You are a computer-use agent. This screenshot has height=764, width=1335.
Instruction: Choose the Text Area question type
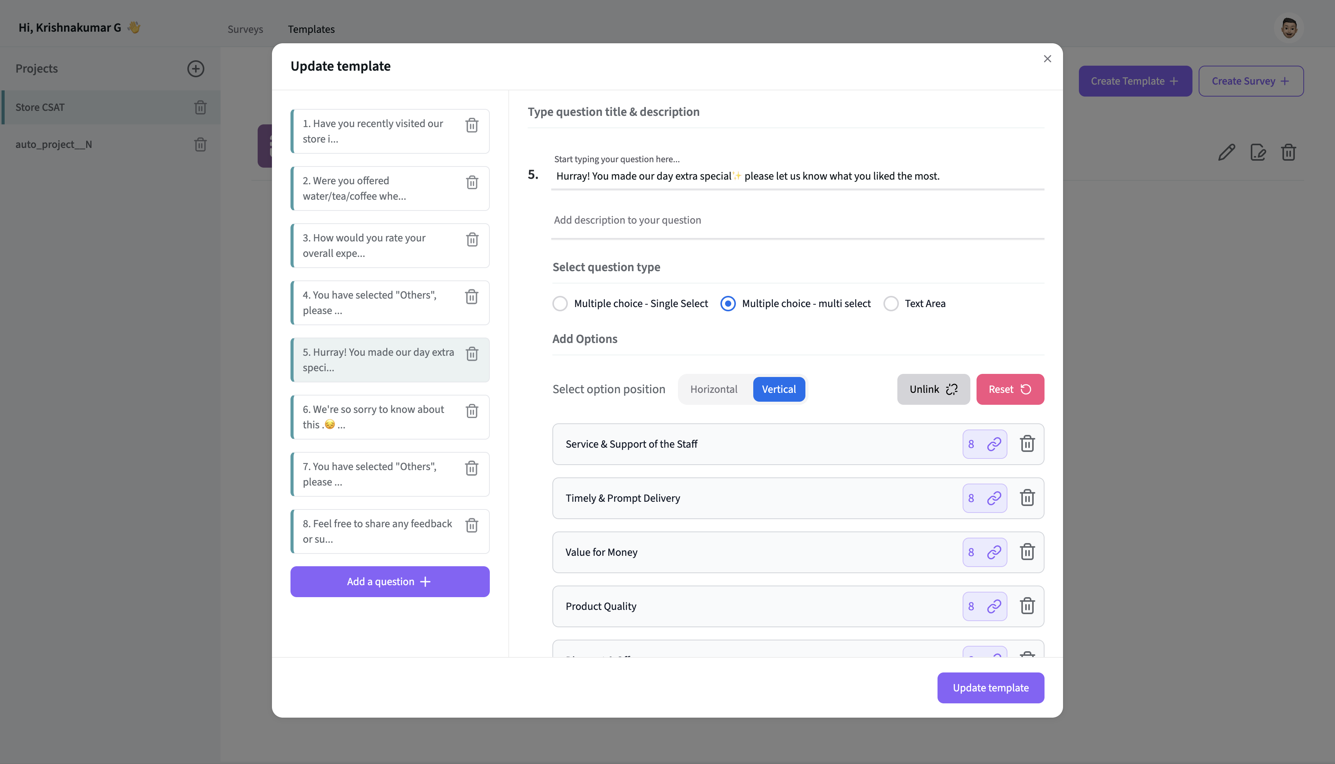[x=890, y=304]
